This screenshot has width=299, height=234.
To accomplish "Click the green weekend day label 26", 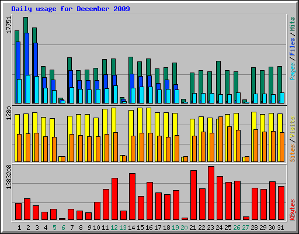I will click(x=237, y=228).
